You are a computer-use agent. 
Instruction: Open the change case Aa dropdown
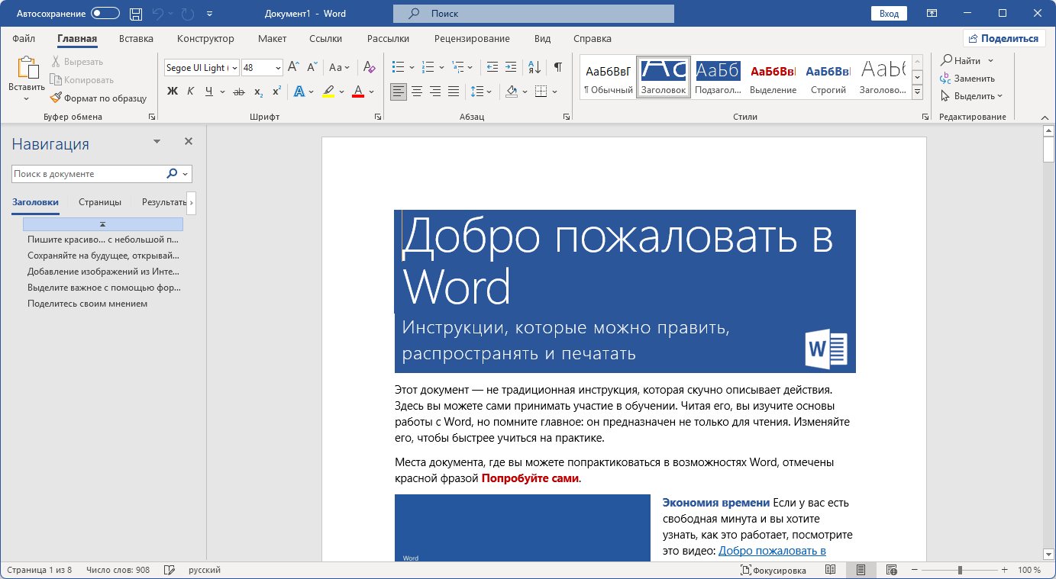(x=340, y=67)
